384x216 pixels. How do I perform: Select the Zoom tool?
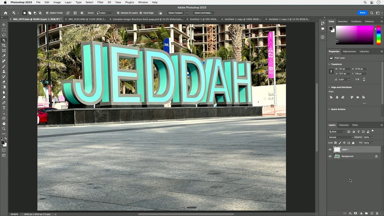tap(4, 128)
